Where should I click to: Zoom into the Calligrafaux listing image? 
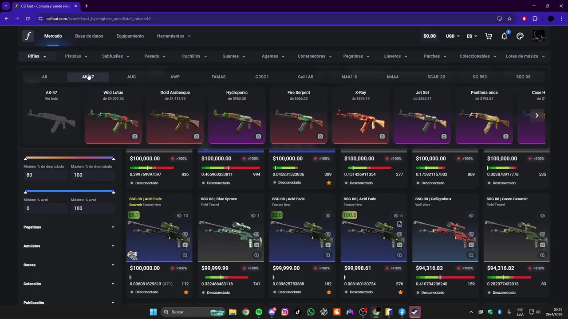pyautogui.click(x=471, y=255)
